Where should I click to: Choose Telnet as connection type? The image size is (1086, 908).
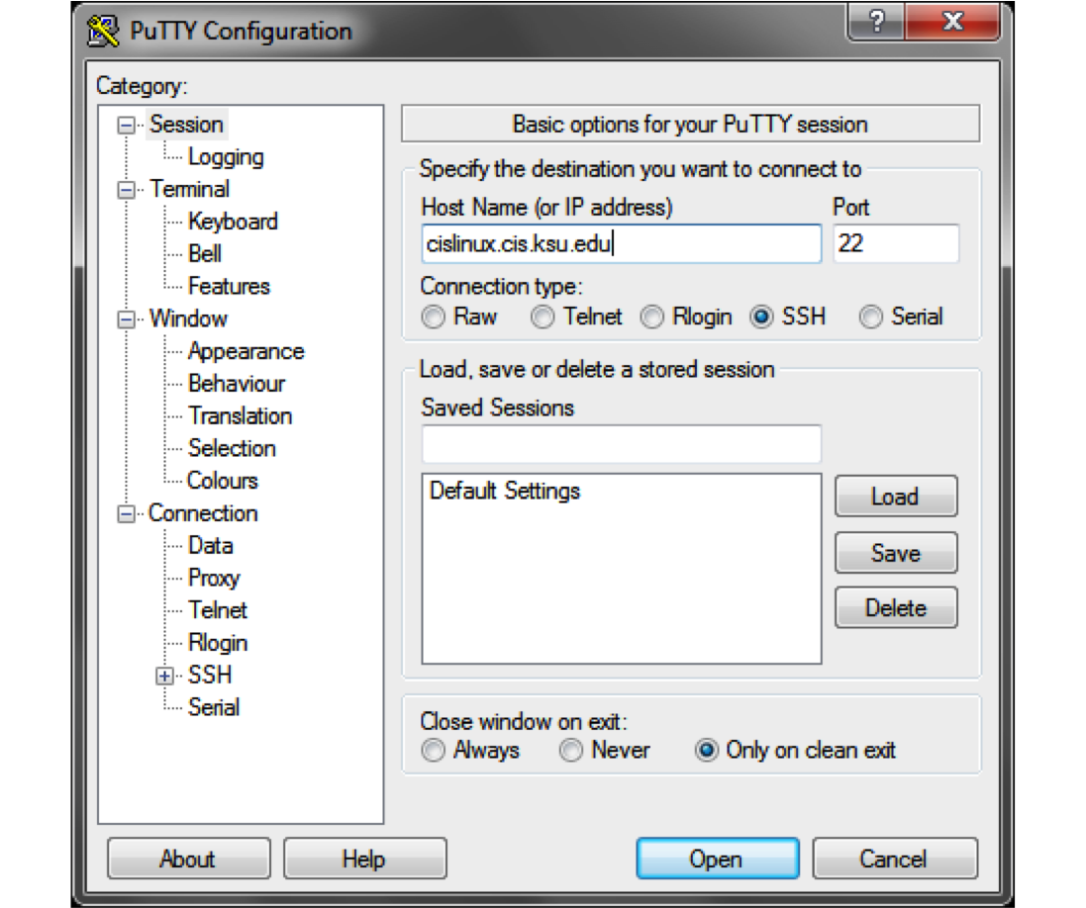[543, 318]
